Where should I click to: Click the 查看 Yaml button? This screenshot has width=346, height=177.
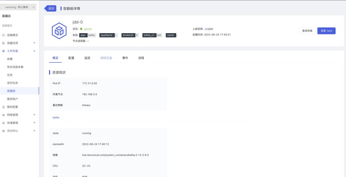pos(326,31)
